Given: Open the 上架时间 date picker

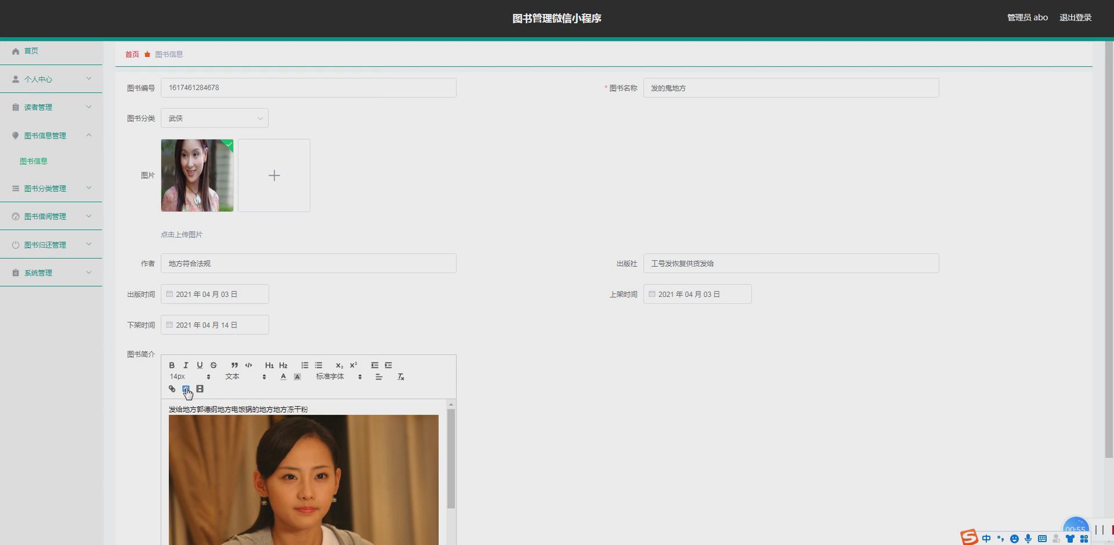Looking at the screenshot, I should click(x=697, y=294).
